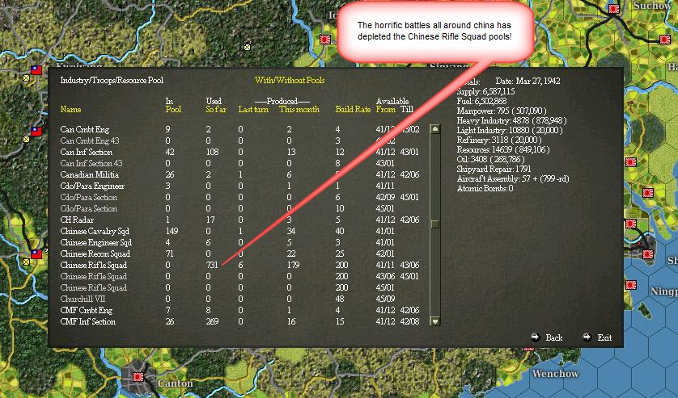Click the Resources total line

click(x=503, y=150)
